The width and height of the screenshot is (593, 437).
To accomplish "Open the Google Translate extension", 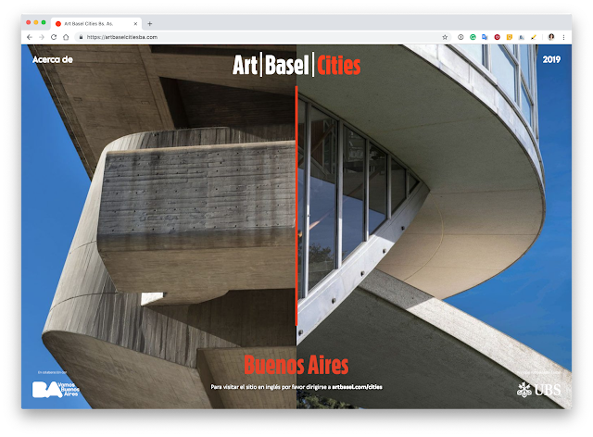I will pyautogui.click(x=485, y=37).
